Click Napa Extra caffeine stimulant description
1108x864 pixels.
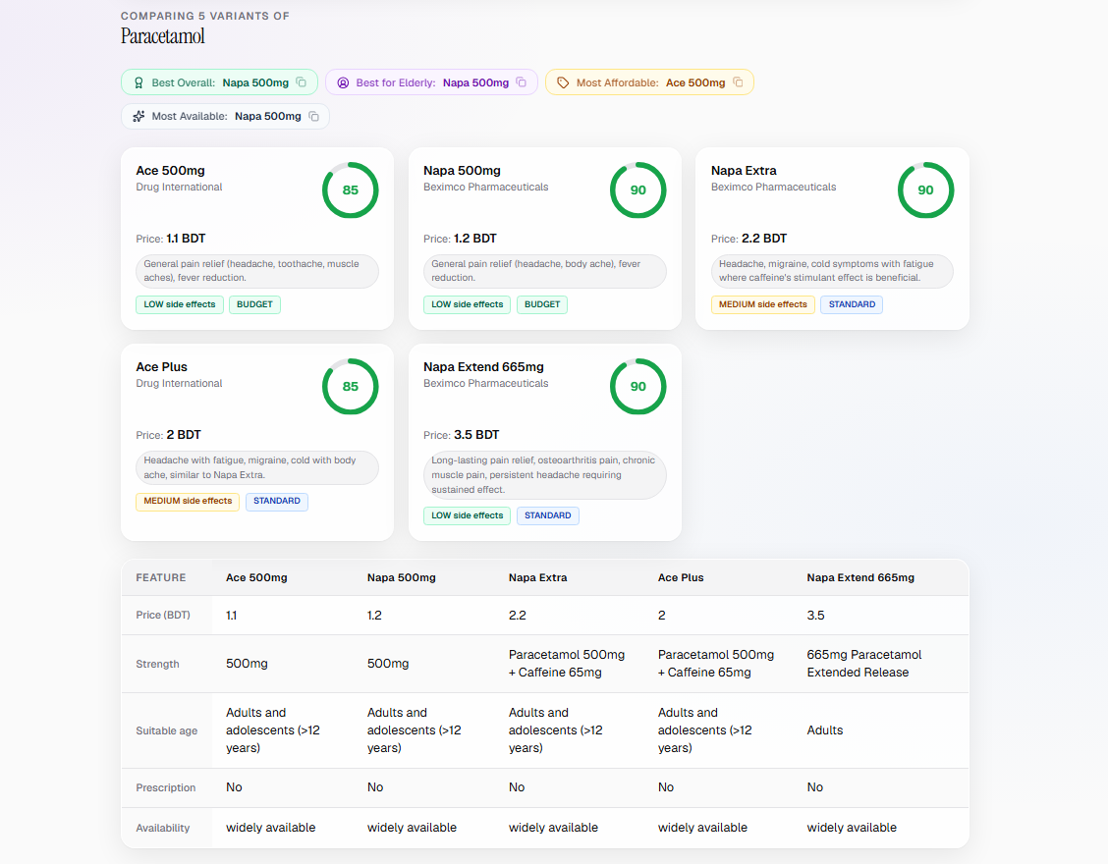pos(832,271)
